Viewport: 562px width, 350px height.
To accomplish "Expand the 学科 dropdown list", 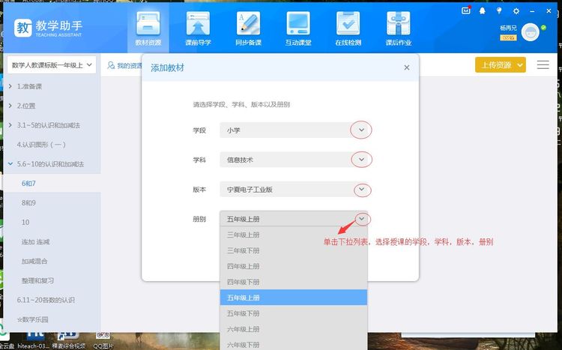I will click(x=361, y=160).
